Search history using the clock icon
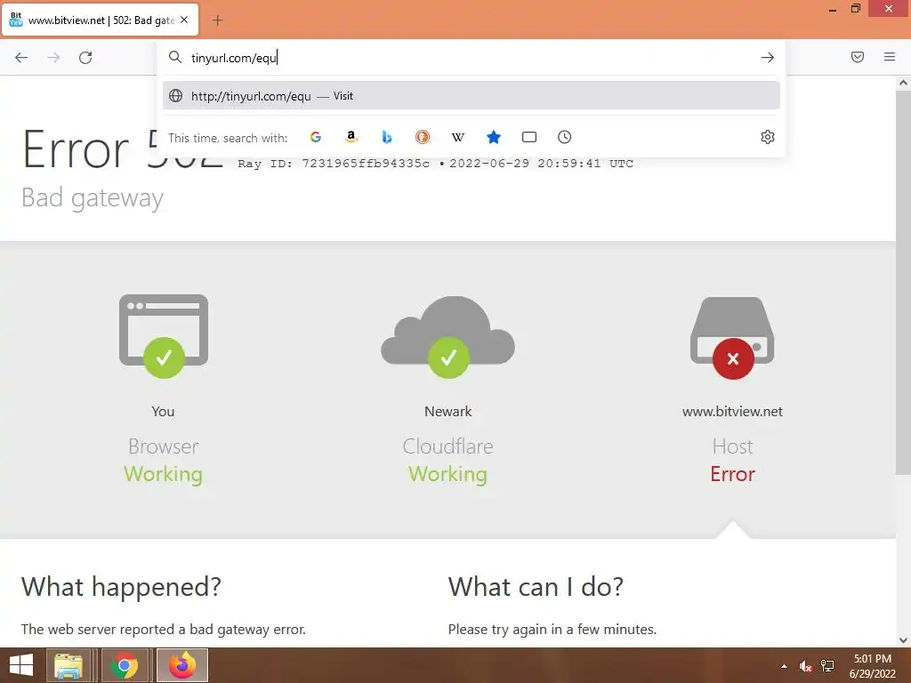This screenshot has height=683, width=911. pos(565,137)
